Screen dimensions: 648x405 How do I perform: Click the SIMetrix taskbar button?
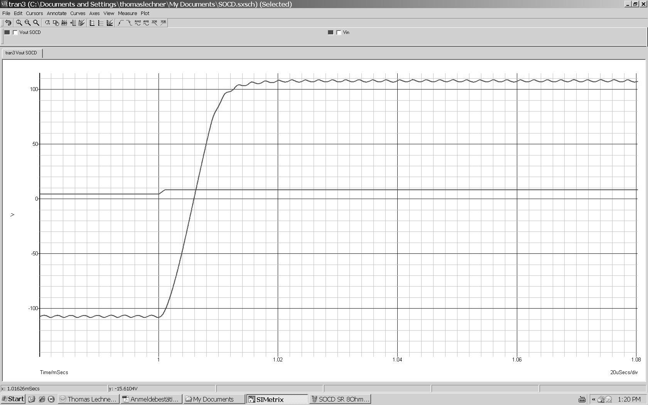(277, 399)
